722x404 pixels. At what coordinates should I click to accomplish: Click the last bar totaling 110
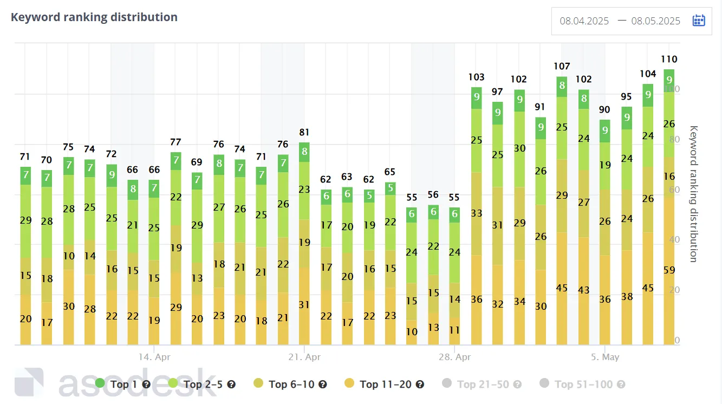point(669,207)
